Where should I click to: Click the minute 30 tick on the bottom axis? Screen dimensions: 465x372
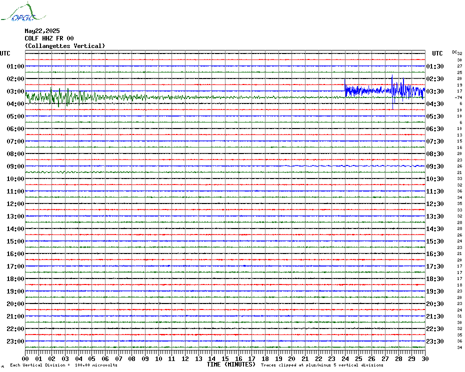[x=424, y=358]
